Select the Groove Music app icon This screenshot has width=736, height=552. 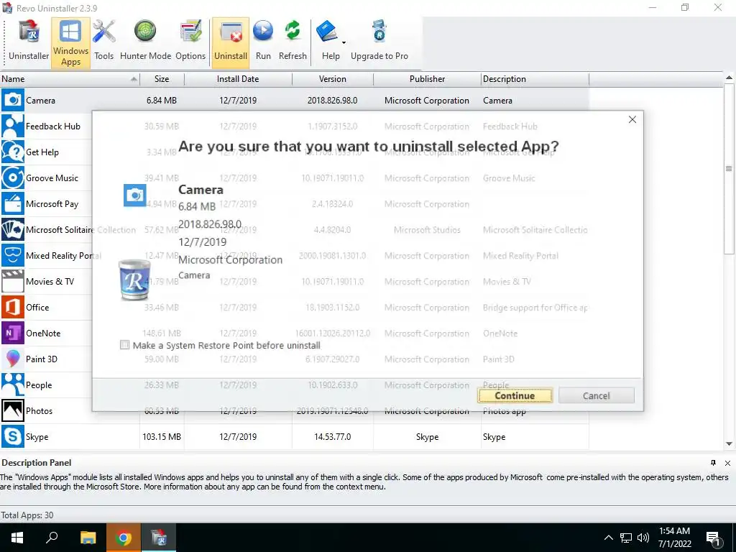click(13, 178)
